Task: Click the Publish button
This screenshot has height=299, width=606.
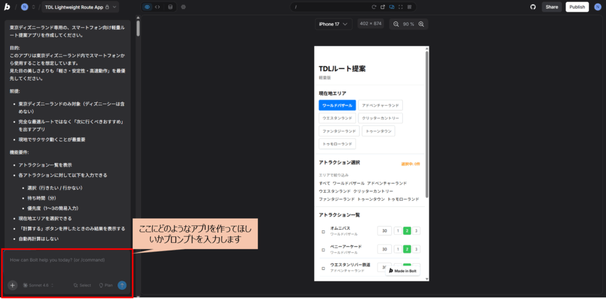Action: (577, 7)
